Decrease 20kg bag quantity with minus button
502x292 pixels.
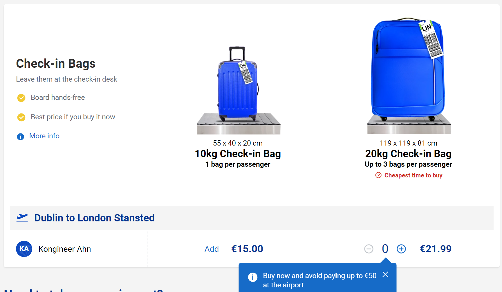(369, 249)
